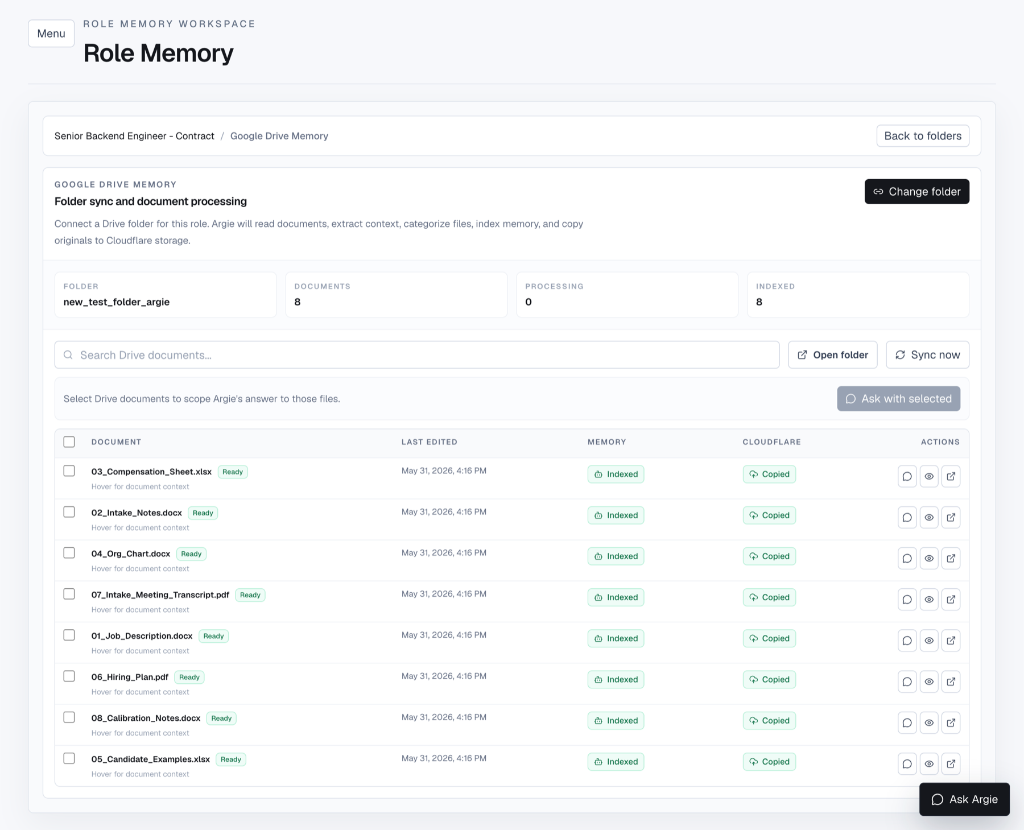This screenshot has width=1024, height=830.
Task: Click Indexed badge for 08_Calibration_Notes.docx
Action: point(616,721)
